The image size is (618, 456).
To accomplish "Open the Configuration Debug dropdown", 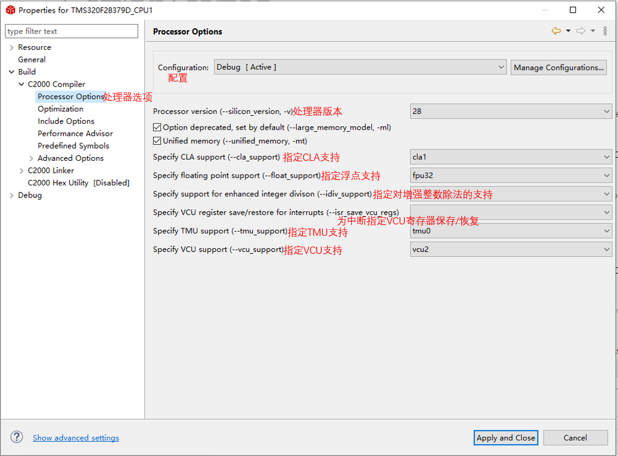I will pos(360,67).
